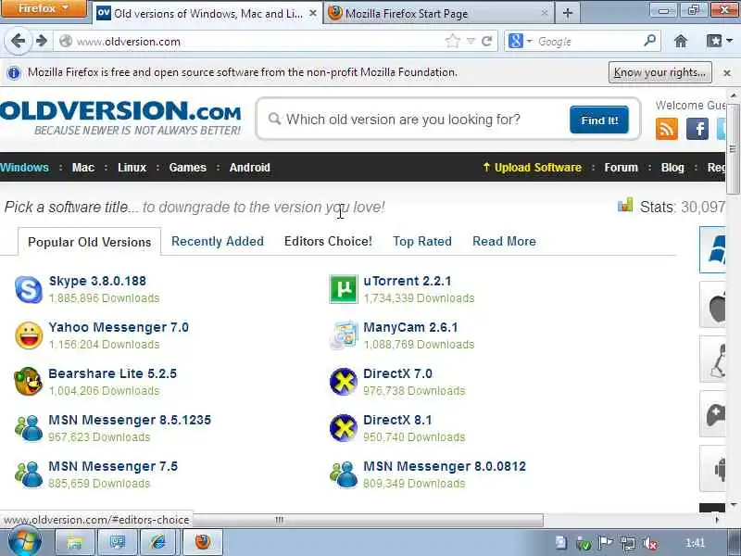Open the Firefox application menu dropdown
The height and width of the screenshot is (556, 741).
click(x=44, y=8)
